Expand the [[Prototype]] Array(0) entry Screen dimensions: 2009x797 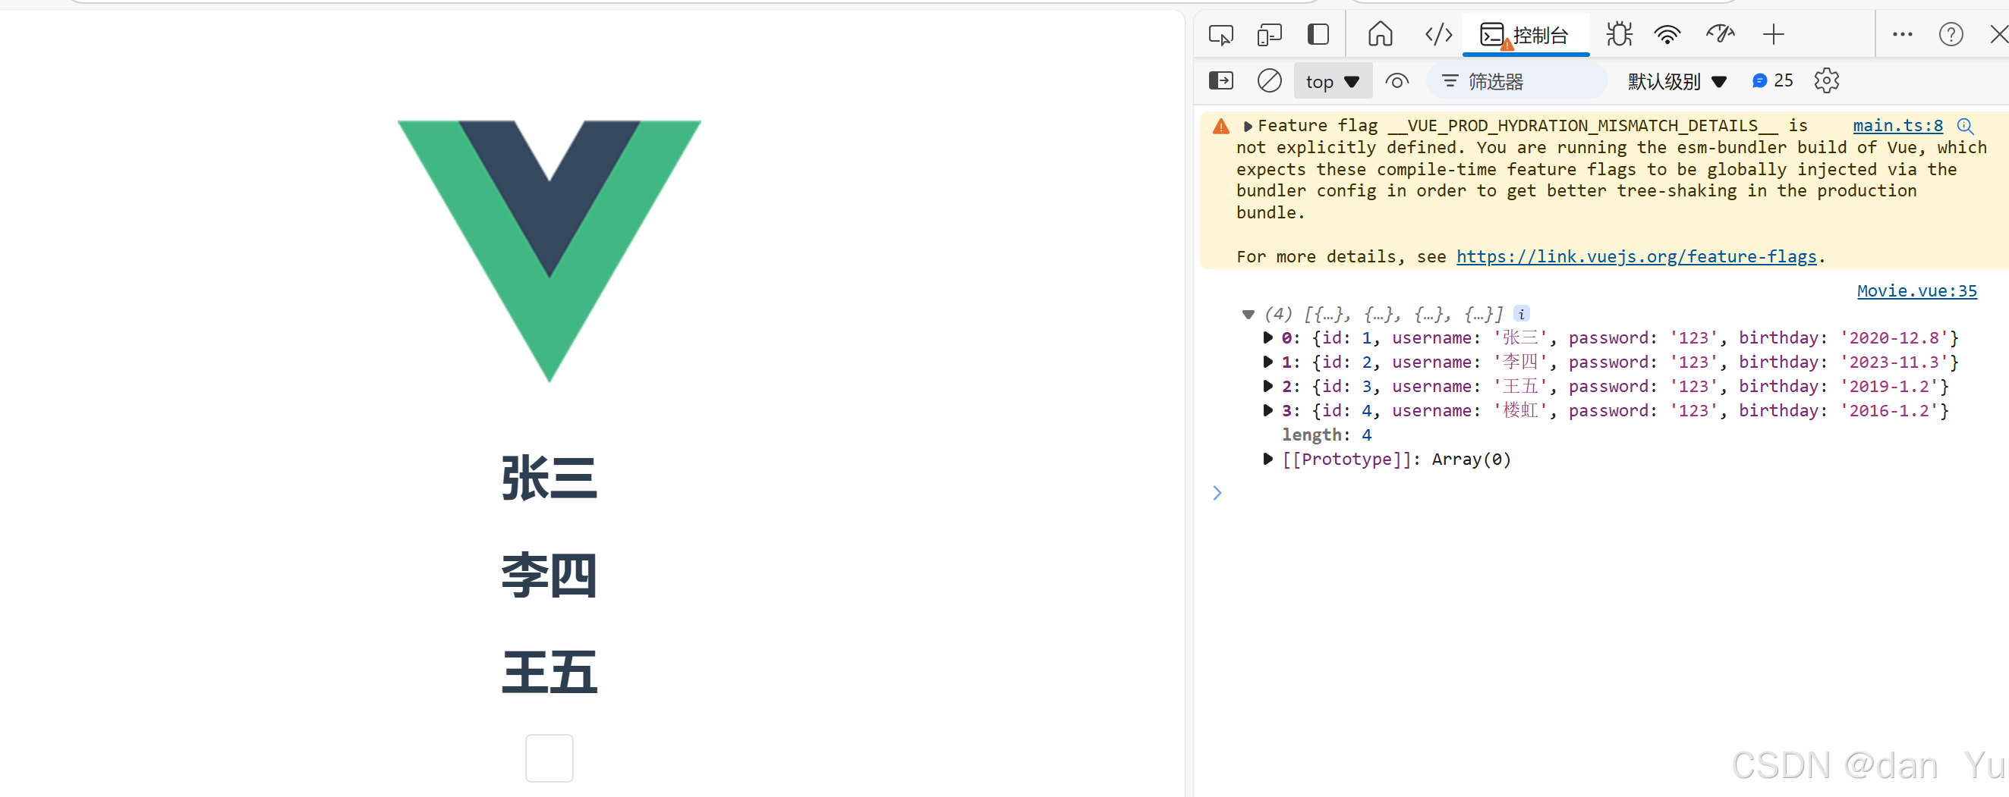pyautogui.click(x=1268, y=460)
